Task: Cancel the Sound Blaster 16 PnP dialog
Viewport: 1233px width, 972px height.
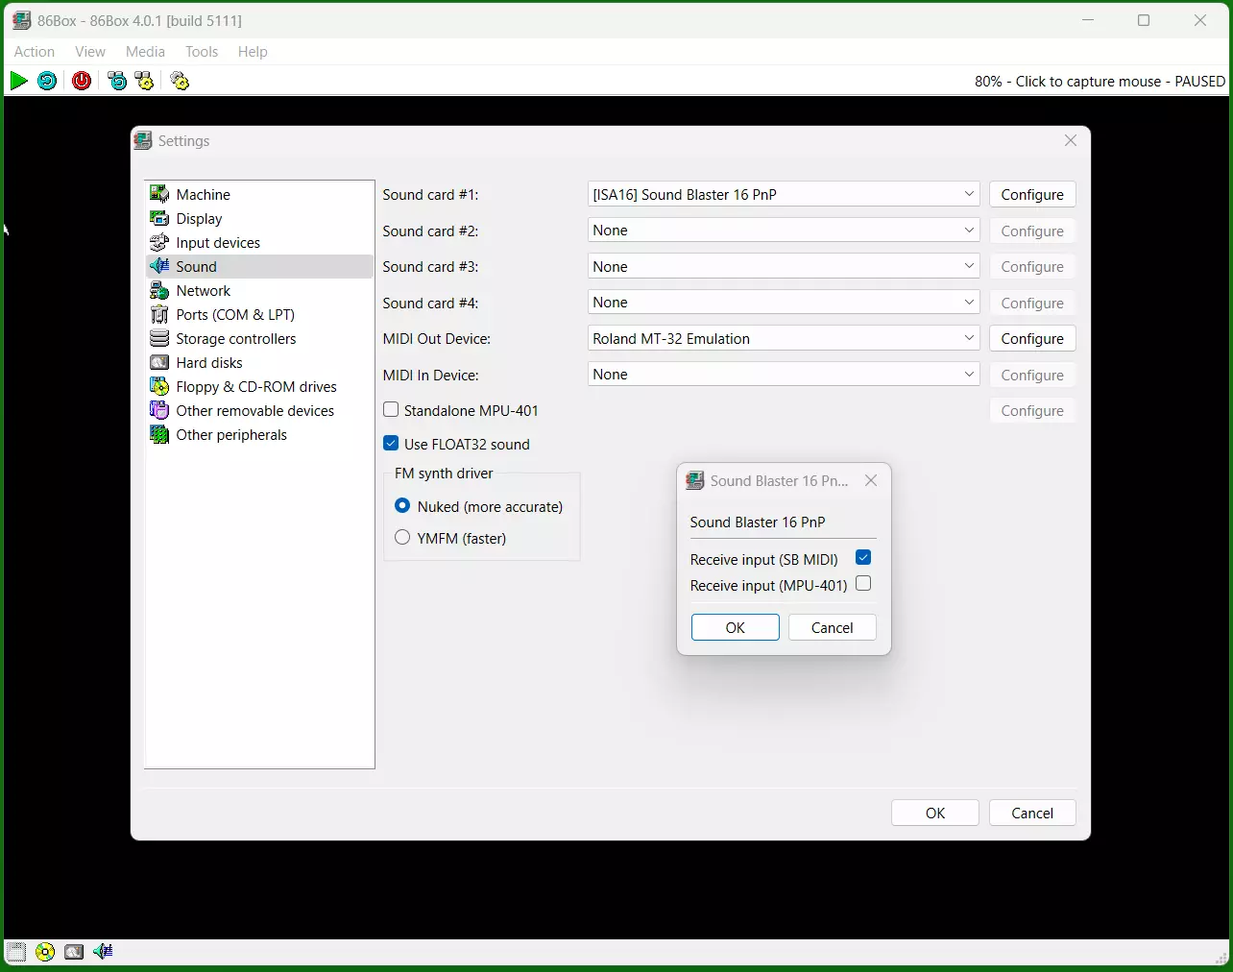Action: click(x=833, y=627)
